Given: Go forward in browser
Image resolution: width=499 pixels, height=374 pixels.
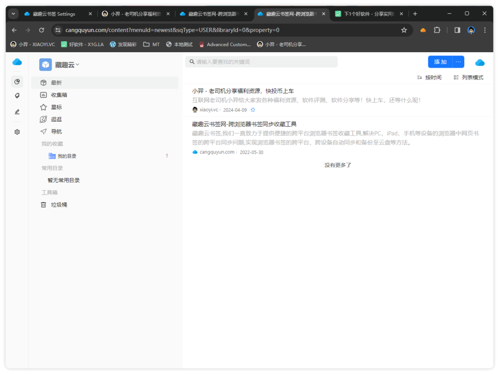Looking at the screenshot, I should [x=28, y=30].
